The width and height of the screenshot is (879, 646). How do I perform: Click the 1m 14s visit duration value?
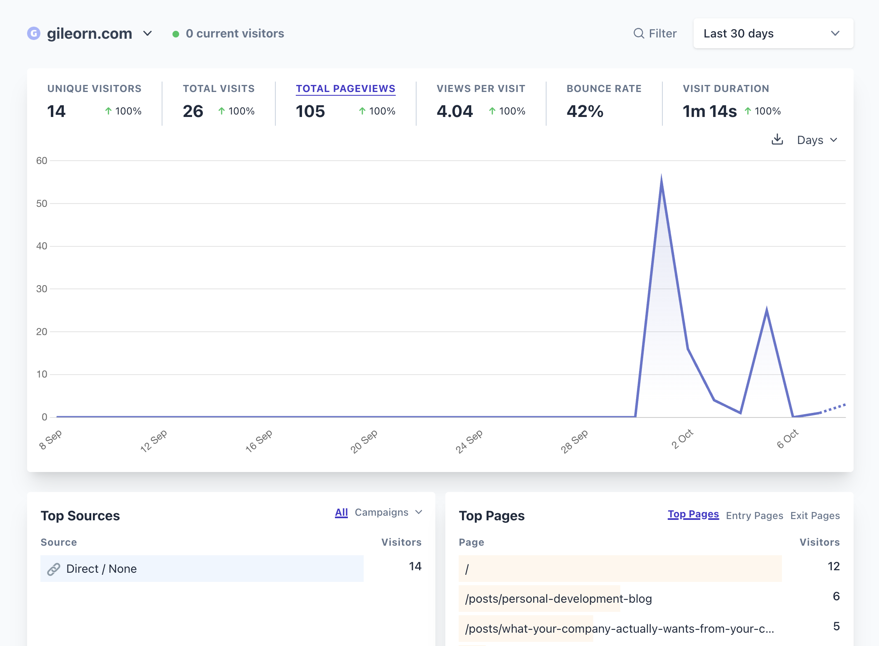click(x=709, y=111)
